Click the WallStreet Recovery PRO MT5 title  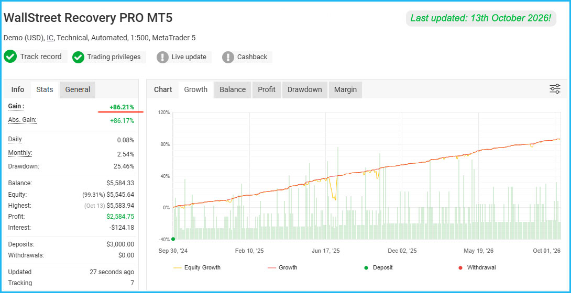(x=88, y=18)
